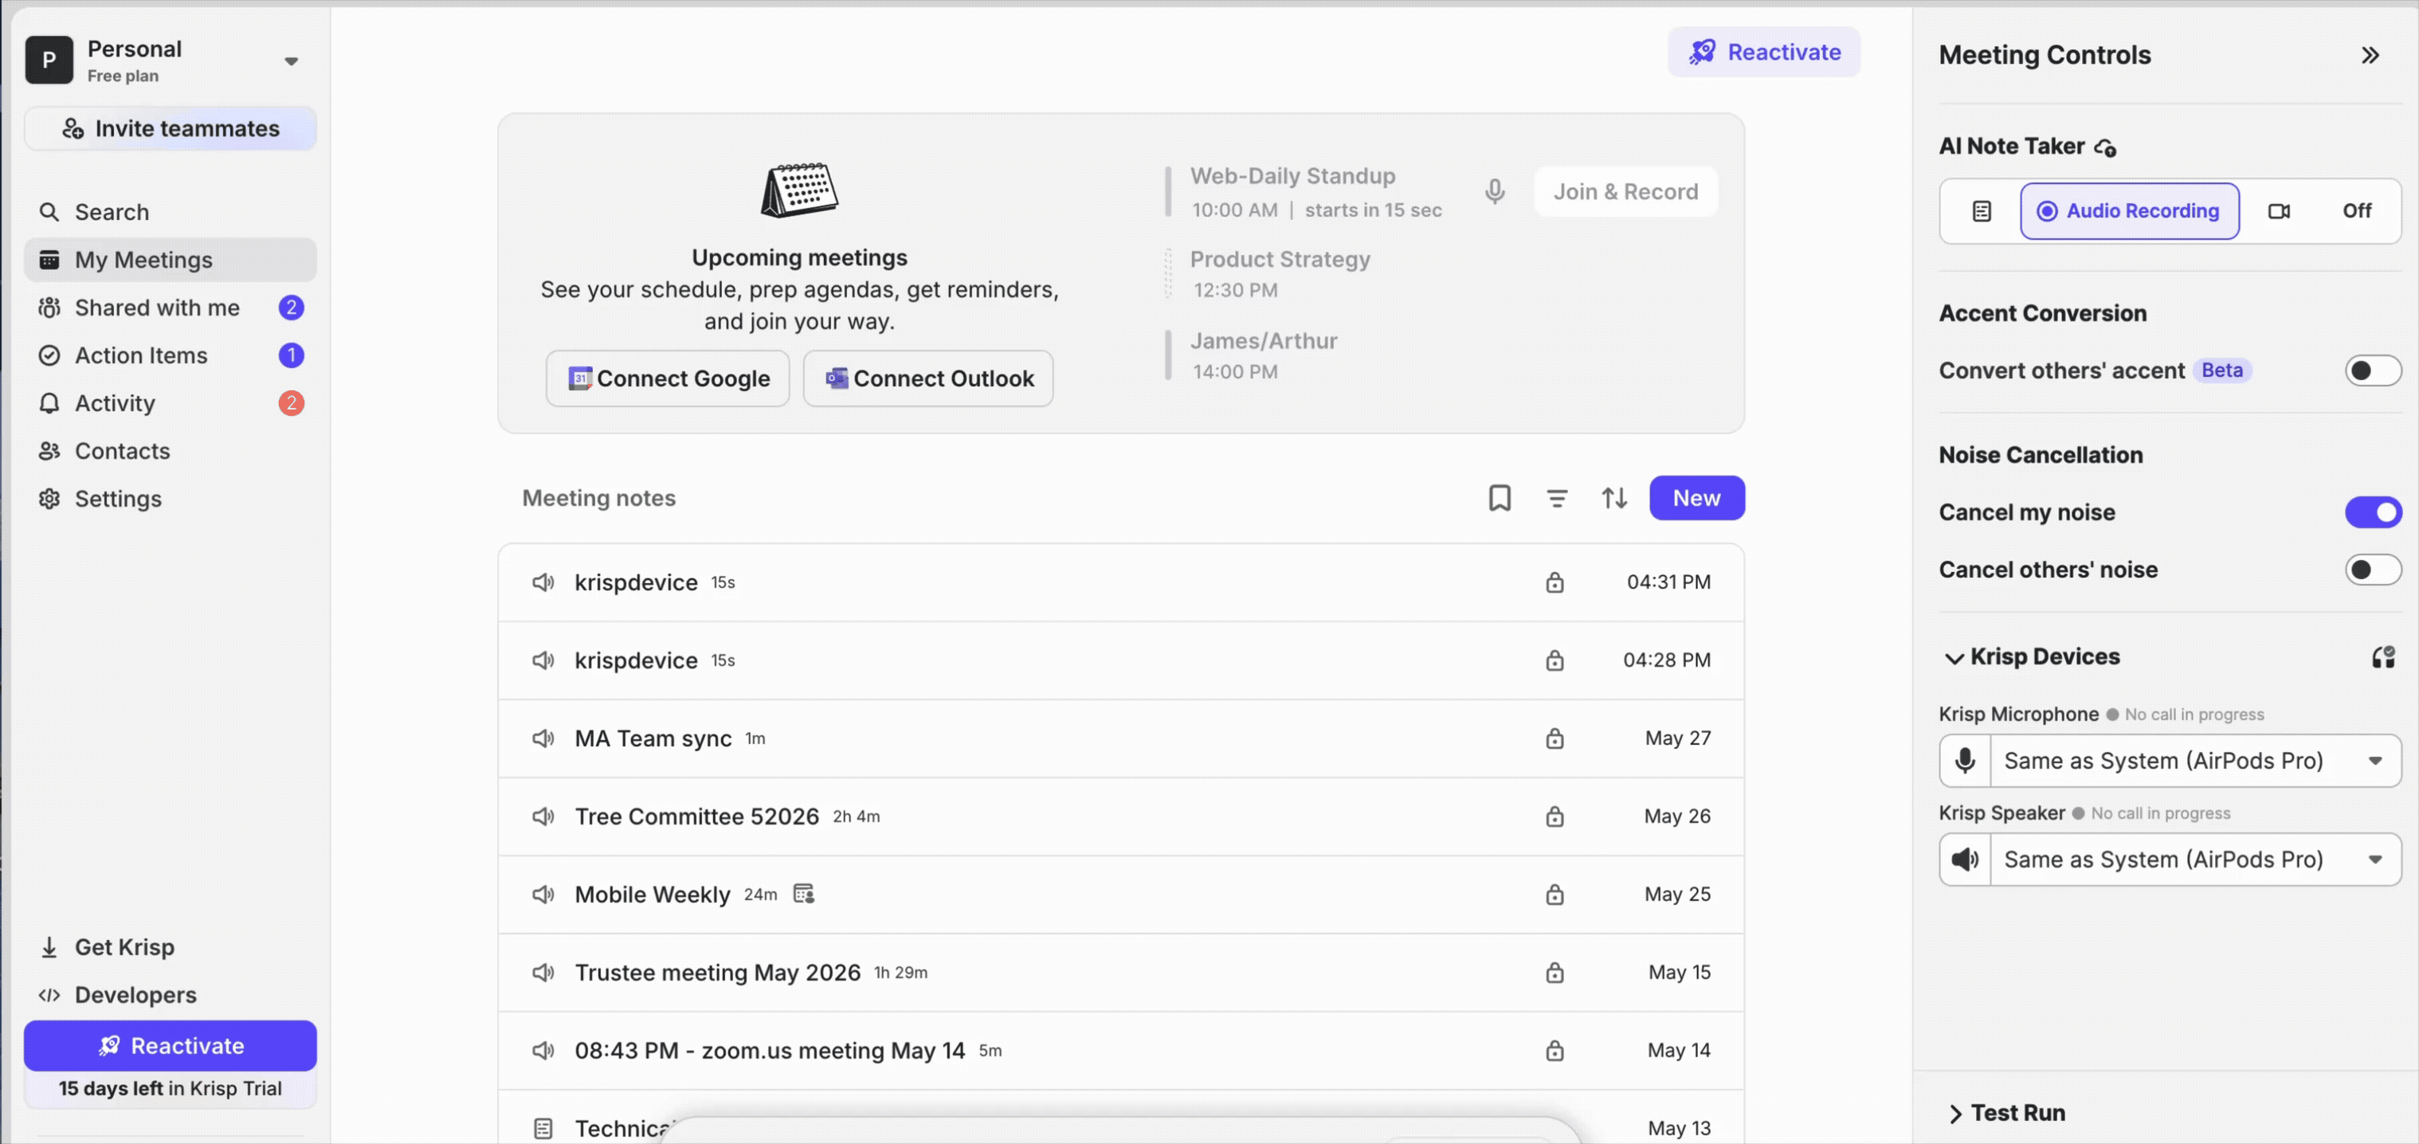Click the microphone icon beside Web-Daily Standup
Screen dimensions: 2419x1144
click(x=1495, y=192)
